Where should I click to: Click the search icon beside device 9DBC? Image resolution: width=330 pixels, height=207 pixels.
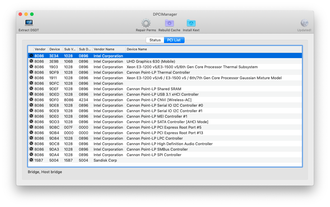(x=31, y=127)
